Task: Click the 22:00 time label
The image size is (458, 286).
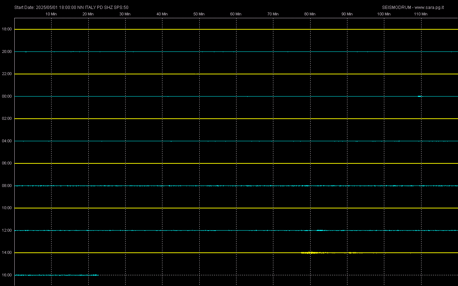Action: coord(7,74)
